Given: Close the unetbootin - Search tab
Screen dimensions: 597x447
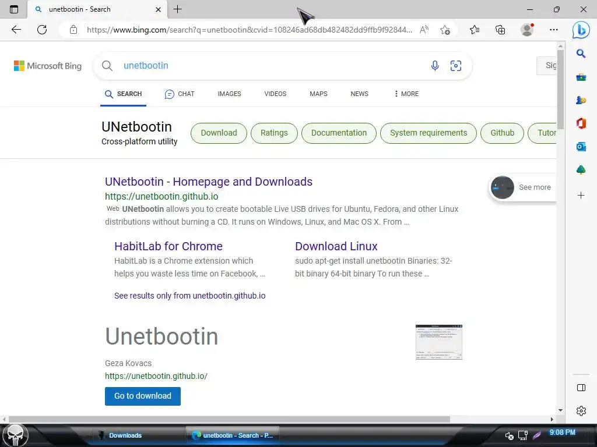Looking at the screenshot, I should point(159,9).
